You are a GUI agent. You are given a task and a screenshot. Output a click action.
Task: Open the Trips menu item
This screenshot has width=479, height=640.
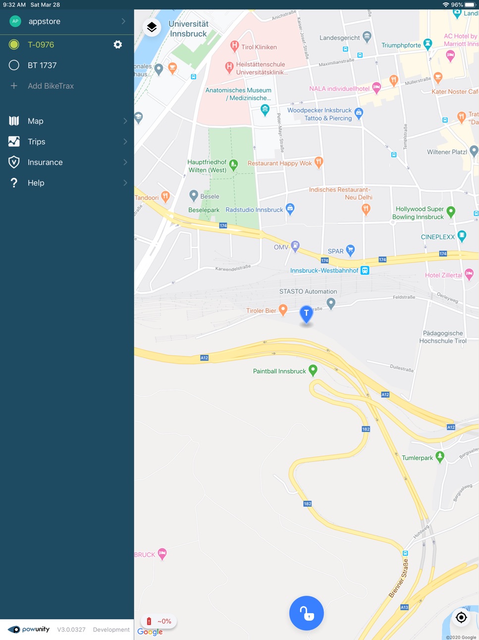[67, 142]
